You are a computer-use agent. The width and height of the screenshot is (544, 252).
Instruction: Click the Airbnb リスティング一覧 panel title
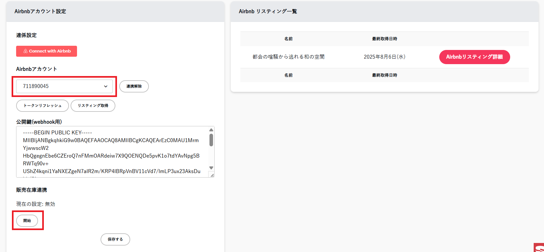click(x=268, y=12)
